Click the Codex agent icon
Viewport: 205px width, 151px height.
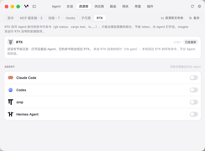coord(11,90)
